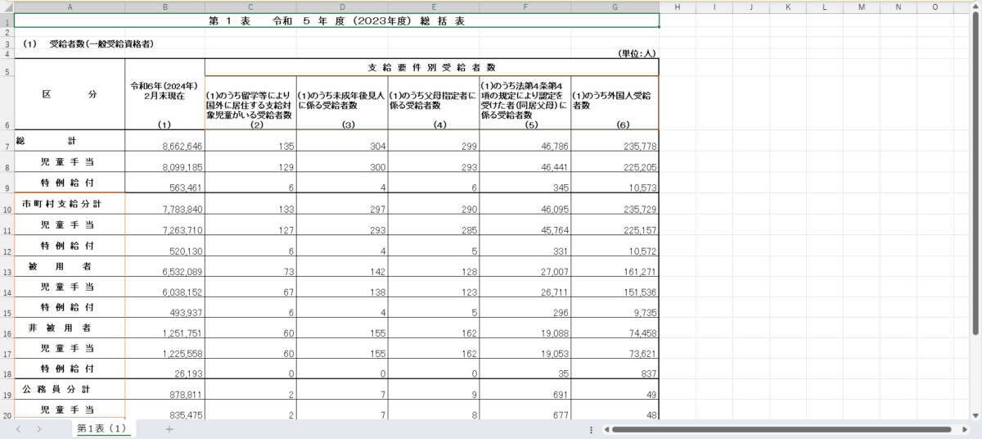Image resolution: width=982 pixels, height=439 pixels.
Task: Click the horizontal scrollbar left arrow
Action: click(x=606, y=429)
